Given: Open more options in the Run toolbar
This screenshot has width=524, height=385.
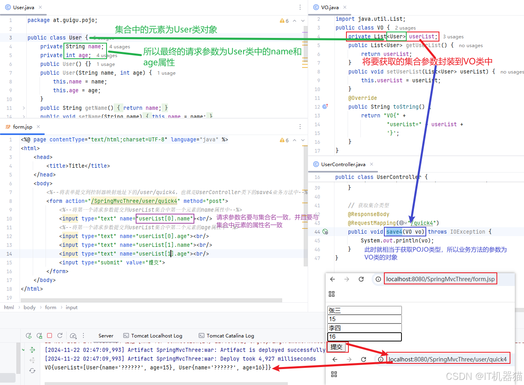Looking at the screenshot, I should [x=83, y=336].
